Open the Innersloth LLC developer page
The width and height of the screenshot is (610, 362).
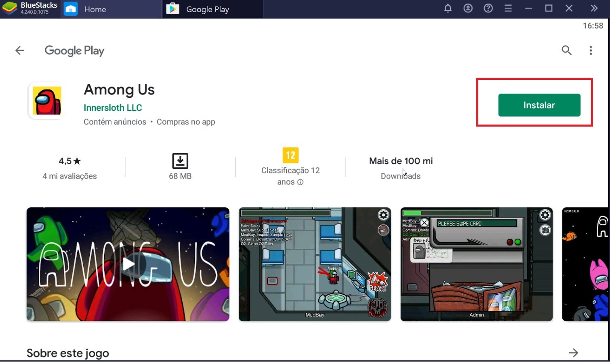[113, 108]
